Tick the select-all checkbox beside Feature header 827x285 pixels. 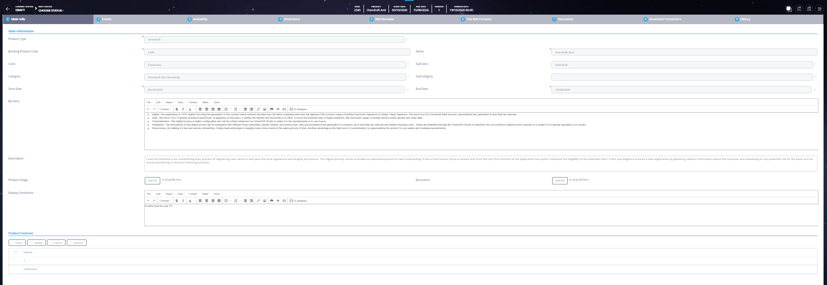tap(16, 252)
